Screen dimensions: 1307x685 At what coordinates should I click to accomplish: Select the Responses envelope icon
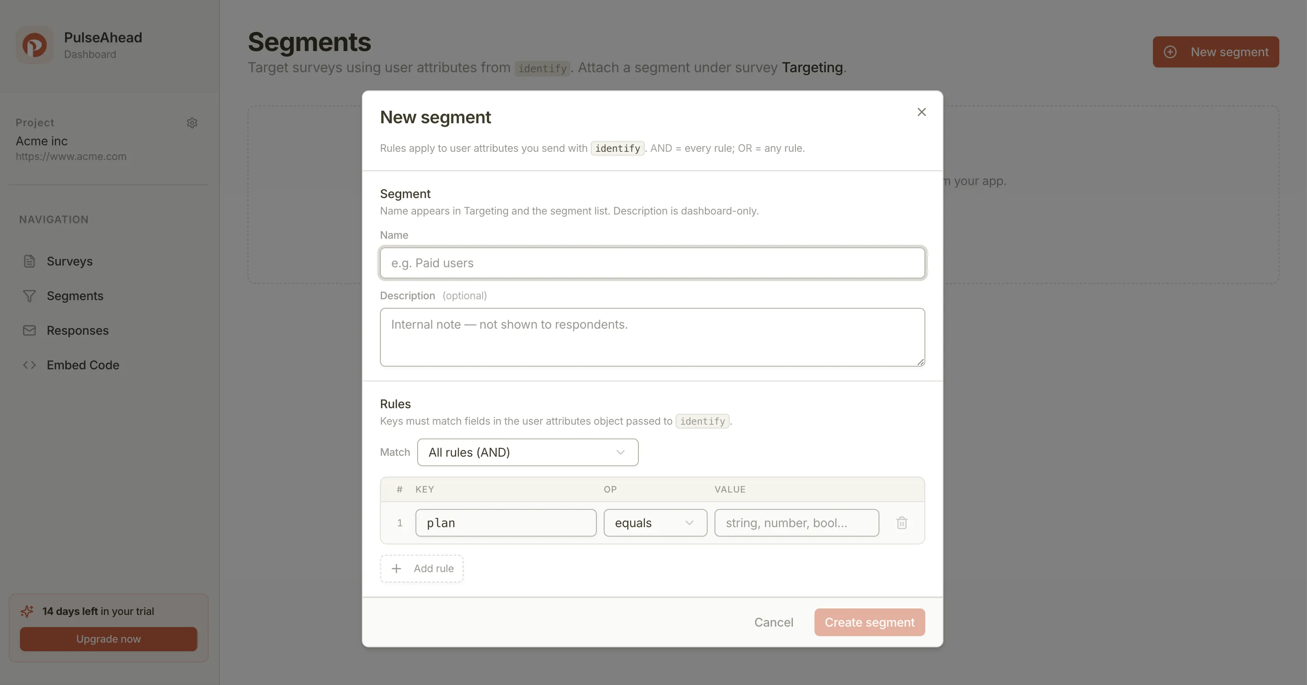[29, 330]
